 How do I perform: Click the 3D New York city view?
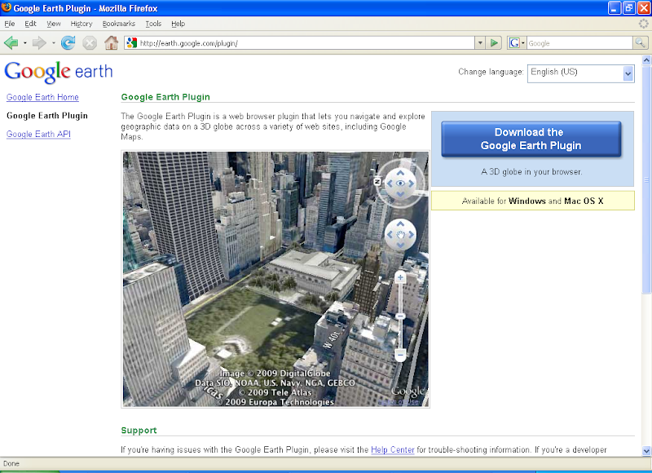275,279
